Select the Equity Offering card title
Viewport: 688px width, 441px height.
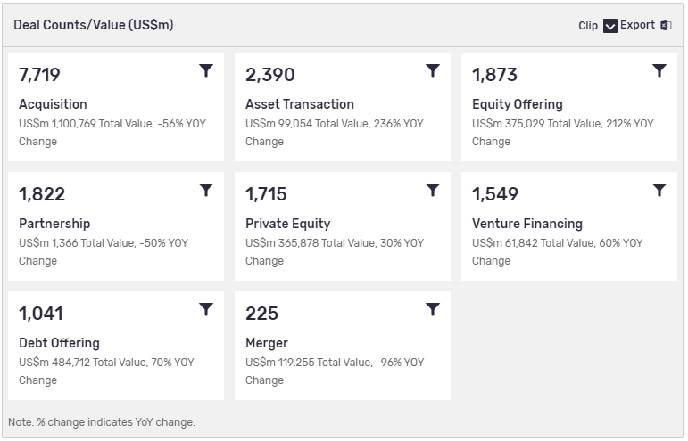(x=518, y=104)
